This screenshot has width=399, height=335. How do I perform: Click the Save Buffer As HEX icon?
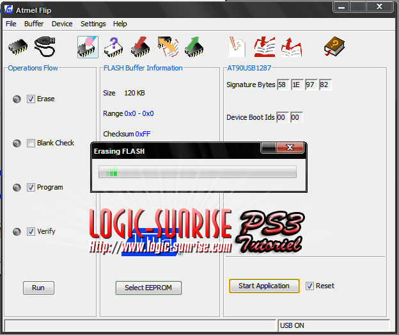tap(292, 47)
